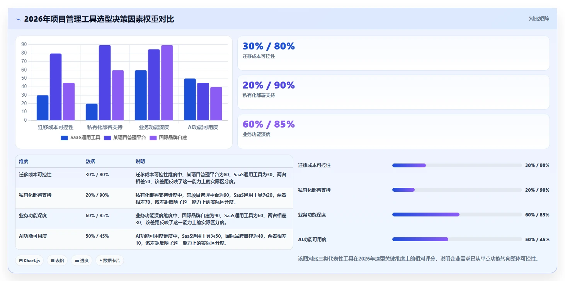The height and width of the screenshot is (281, 565).
Task: Click the title icon beside 2026年项目管理工具选型
Action: tap(18, 19)
